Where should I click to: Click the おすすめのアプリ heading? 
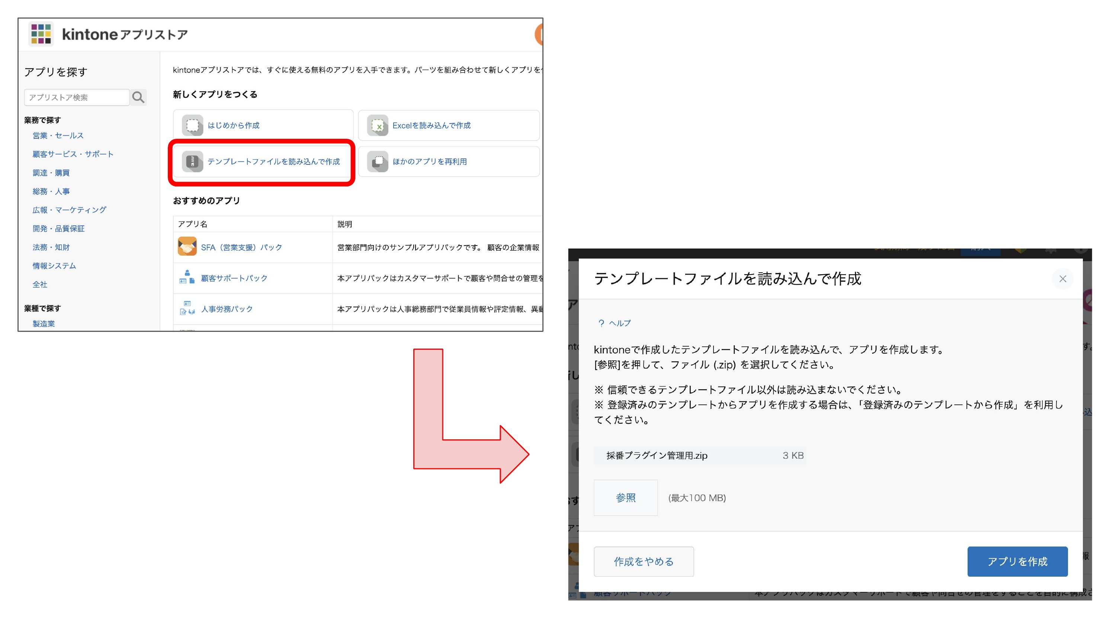206,200
